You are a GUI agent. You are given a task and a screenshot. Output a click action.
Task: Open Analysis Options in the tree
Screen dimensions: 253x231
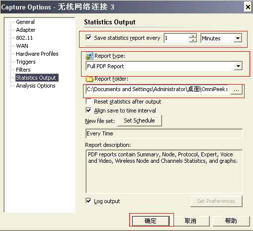(36, 86)
